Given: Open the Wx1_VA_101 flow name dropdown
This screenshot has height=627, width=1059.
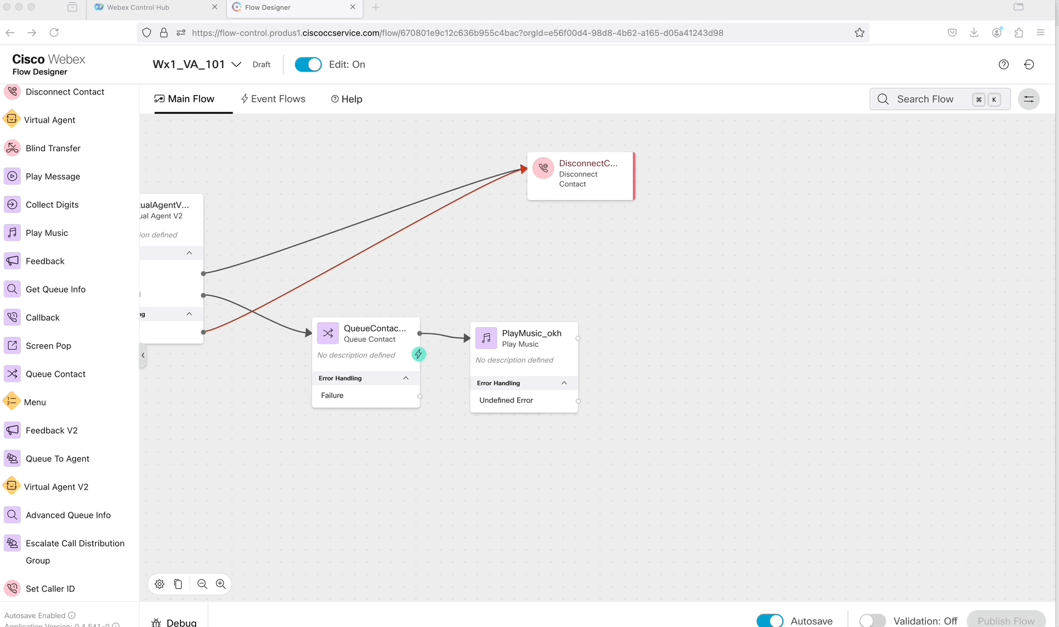Looking at the screenshot, I should click(236, 64).
